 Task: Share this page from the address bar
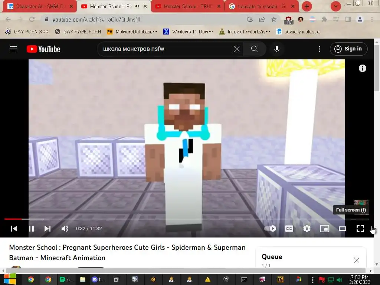point(262,19)
